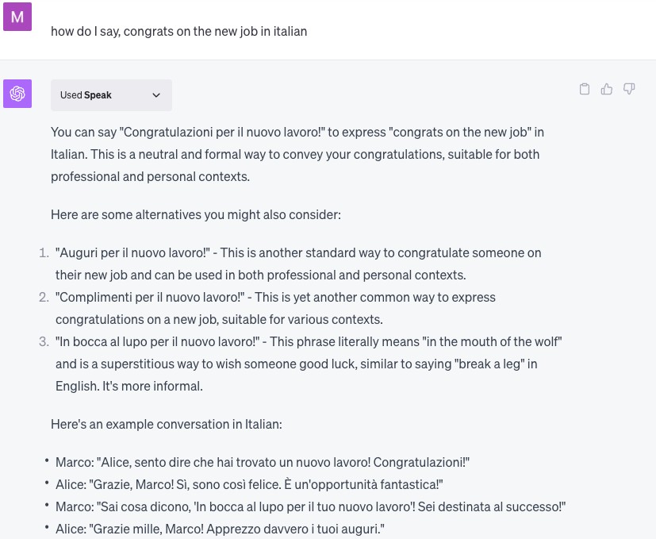
Task: Open the "Used Speak" plugin details box
Action: 111,95
